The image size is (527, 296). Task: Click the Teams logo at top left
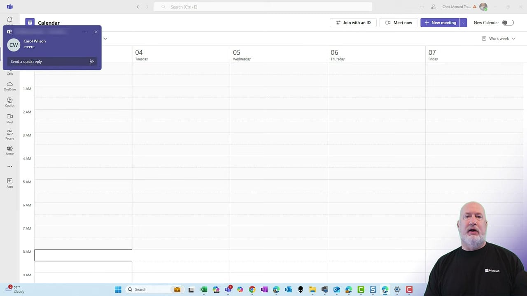tap(9, 7)
